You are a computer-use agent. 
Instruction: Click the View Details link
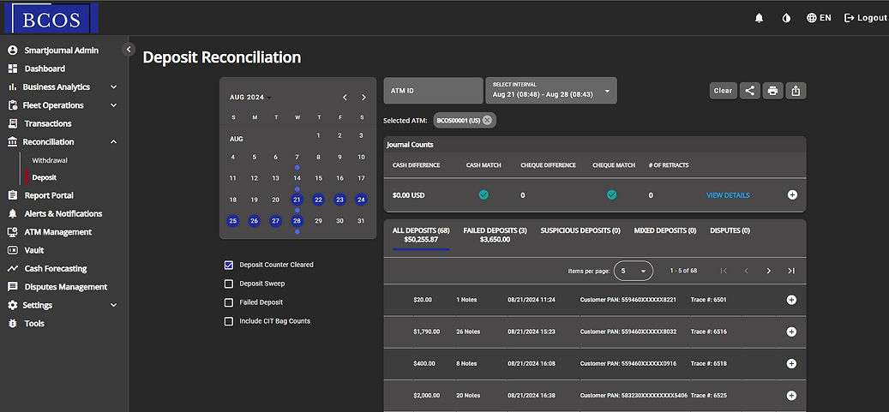(x=728, y=195)
